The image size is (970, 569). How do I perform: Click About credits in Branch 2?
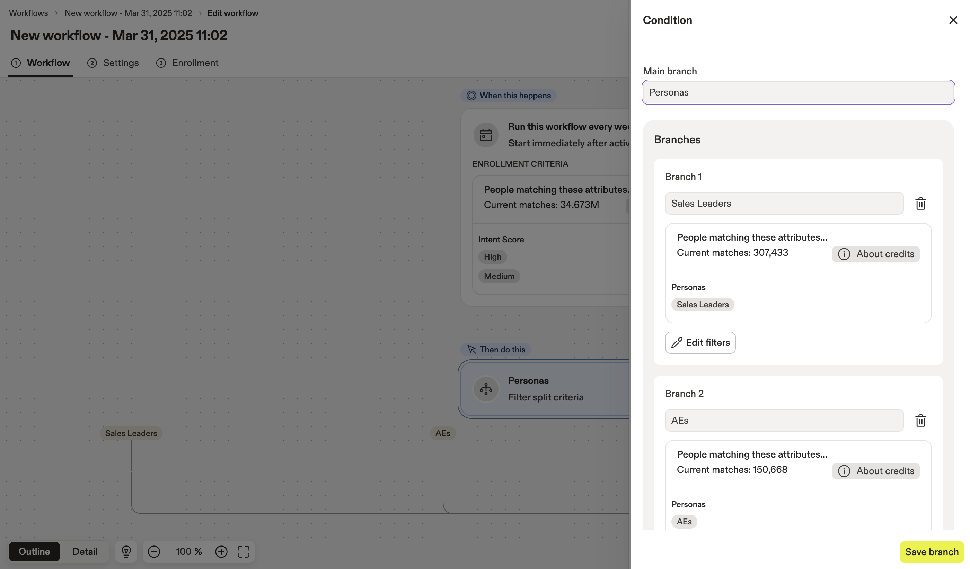tap(876, 471)
